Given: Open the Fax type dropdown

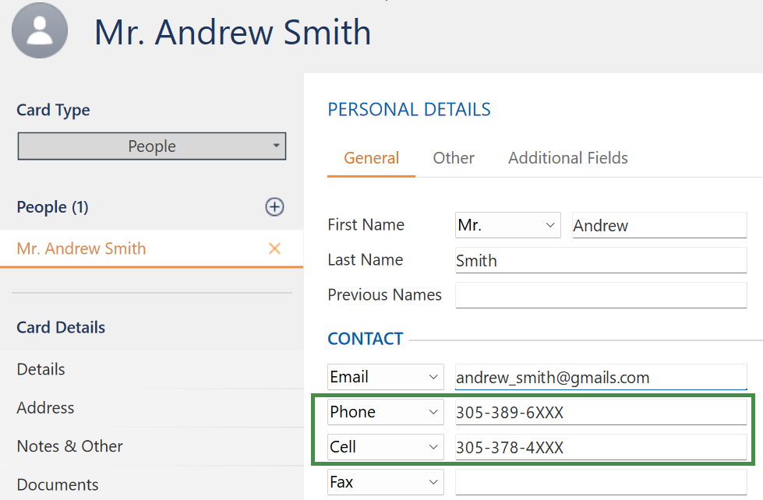Looking at the screenshot, I should (386, 483).
